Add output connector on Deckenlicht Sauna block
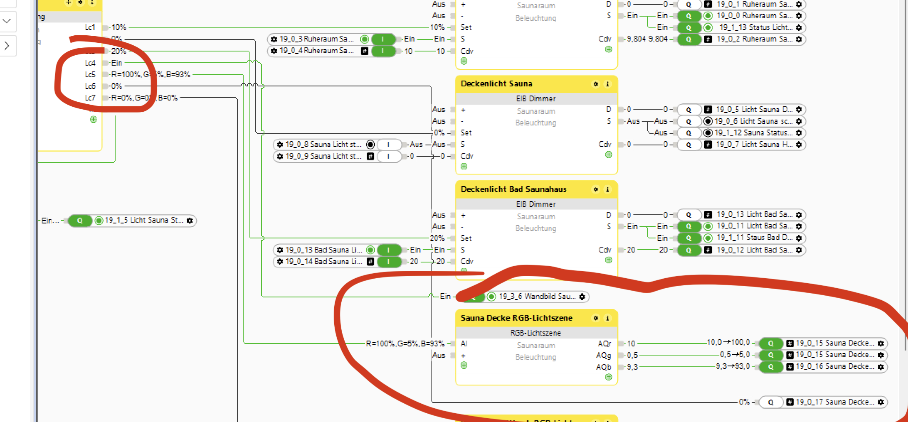 pyautogui.click(x=609, y=155)
